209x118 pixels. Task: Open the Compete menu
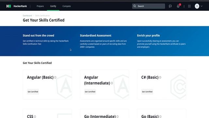pyautogui.click(x=67, y=6)
